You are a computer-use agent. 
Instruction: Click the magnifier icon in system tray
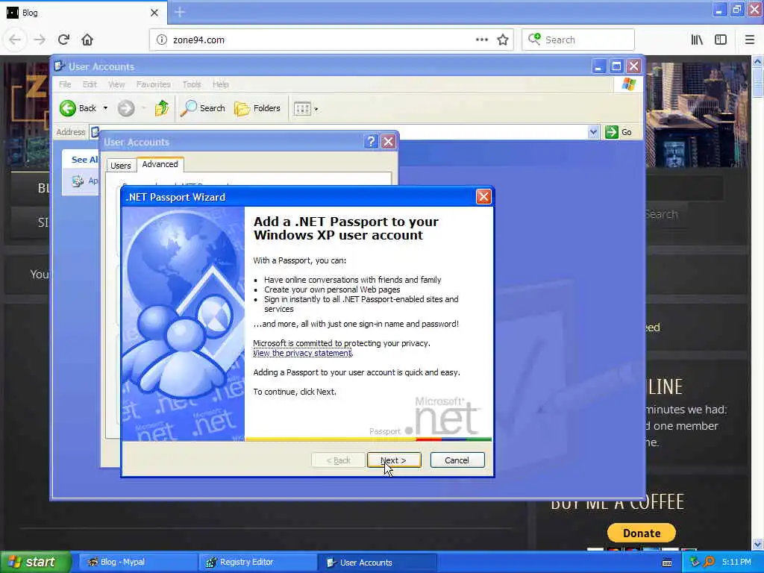709,562
